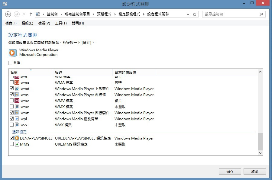Click the 儲存 save button
This screenshot has width=272, height=180.
pyautogui.click(x=230, y=171)
